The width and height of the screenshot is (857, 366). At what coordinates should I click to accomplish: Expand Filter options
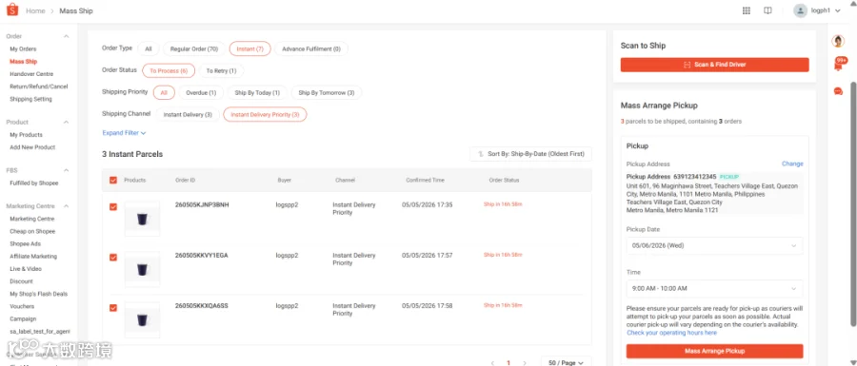124,132
